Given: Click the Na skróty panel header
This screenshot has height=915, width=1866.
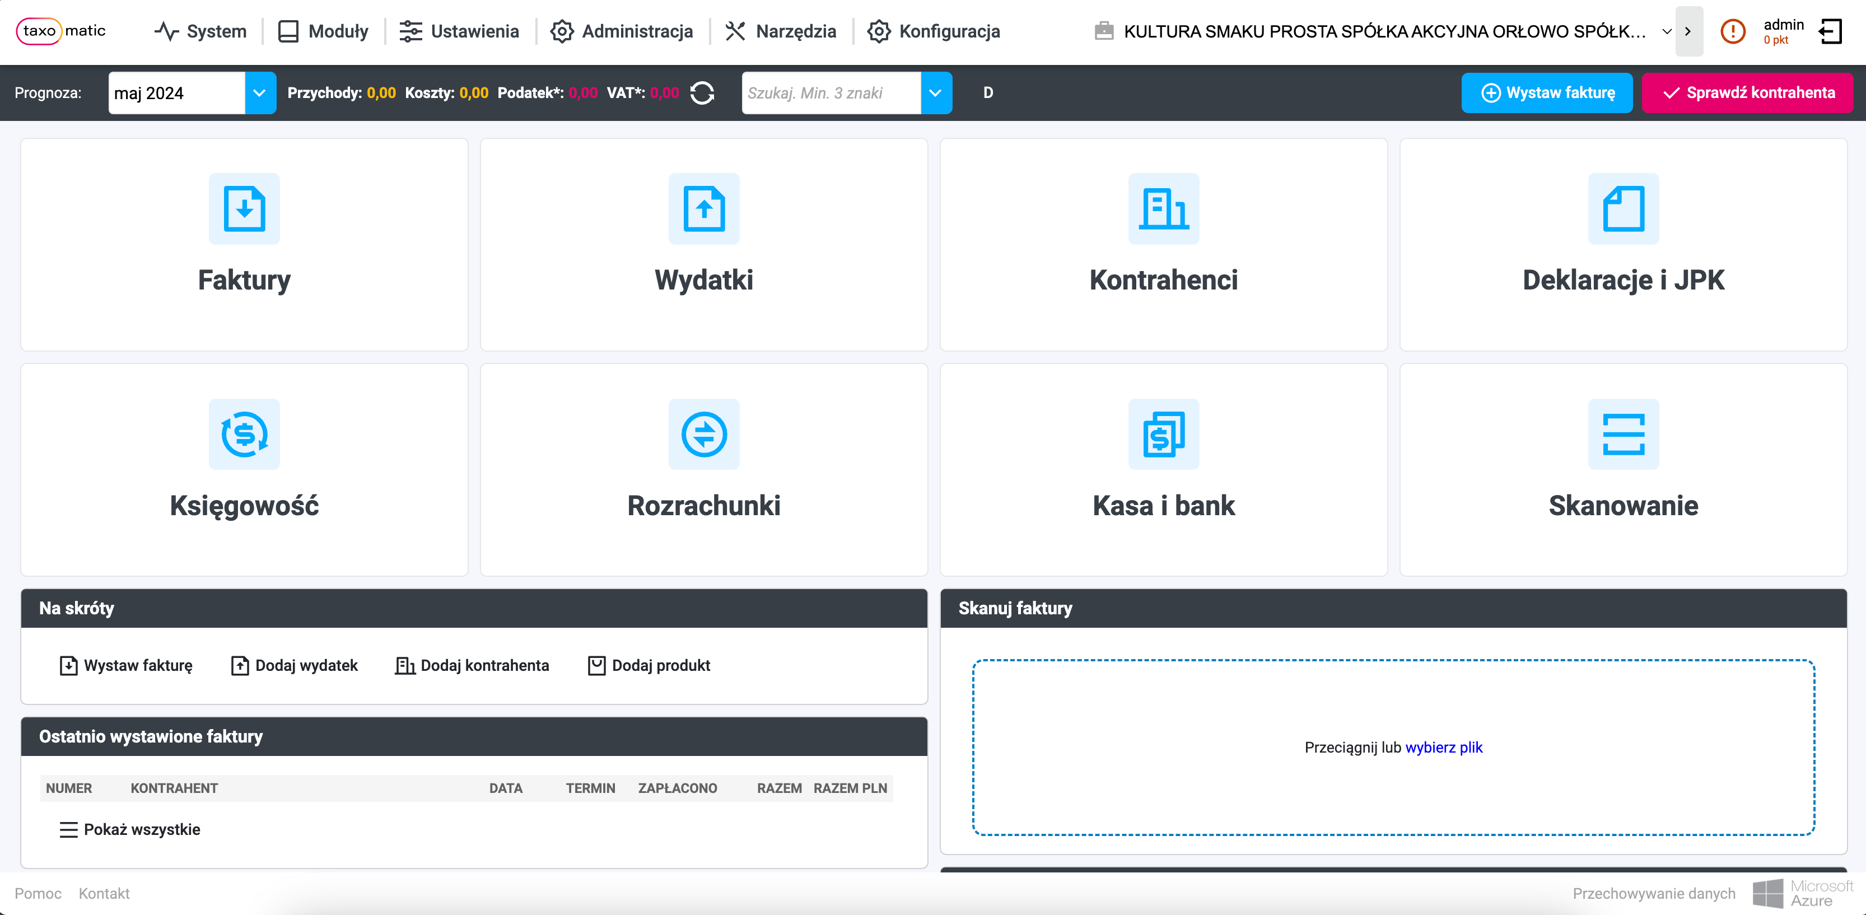Looking at the screenshot, I should click(474, 609).
